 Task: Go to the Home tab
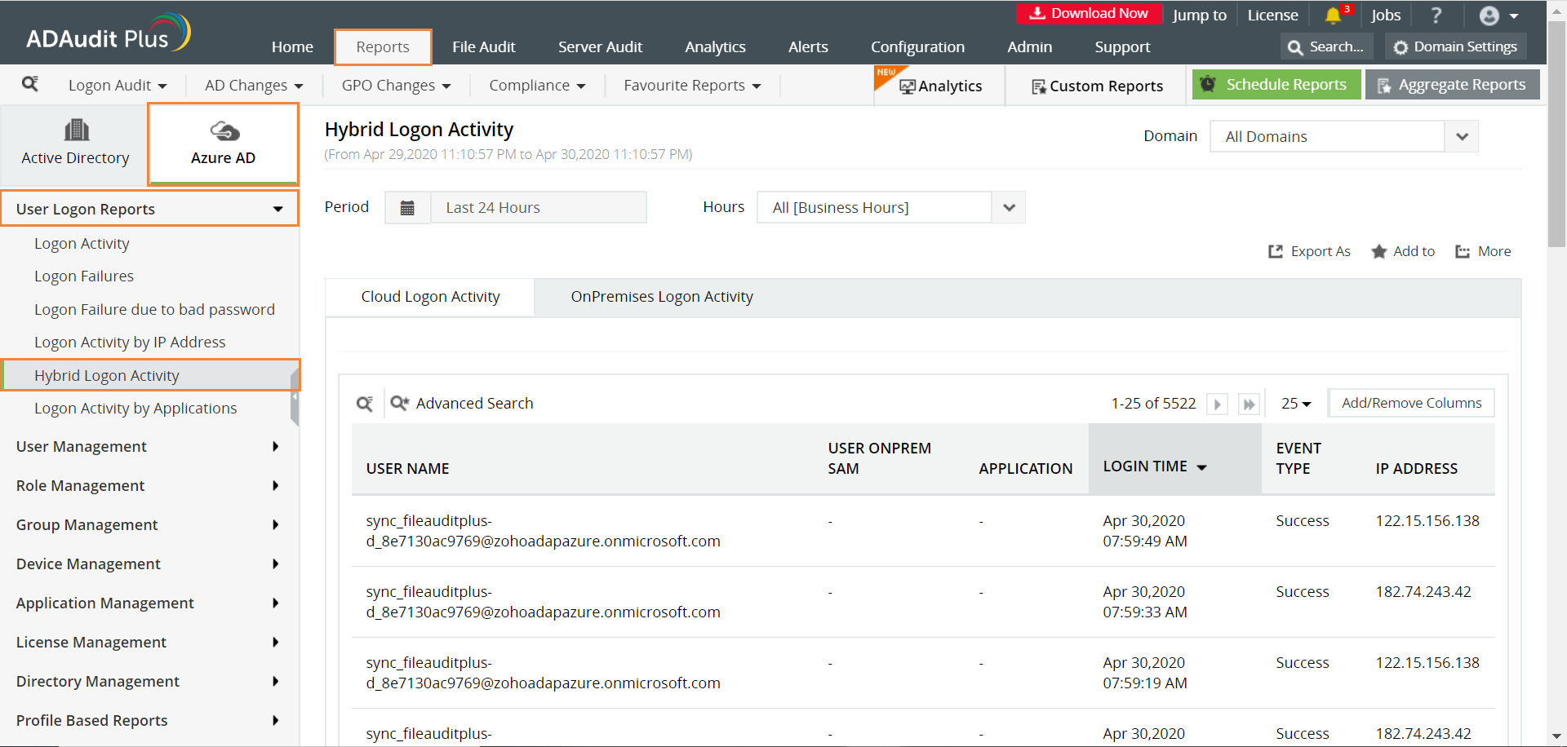(292, 47)
